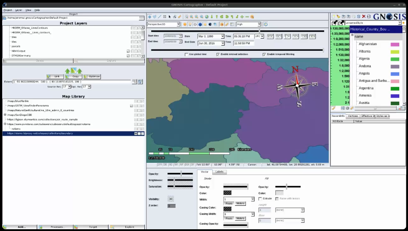
Task: Open the Layer menu
Action: 19,10
